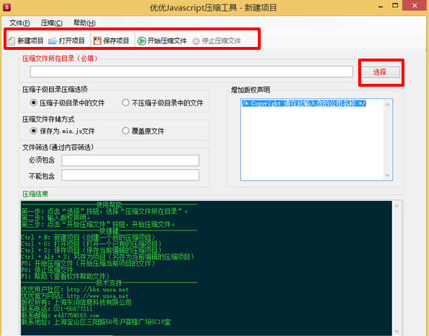Click the selected /* Copyright 请在此输入您的公司名称 */ line

(303, 103)
